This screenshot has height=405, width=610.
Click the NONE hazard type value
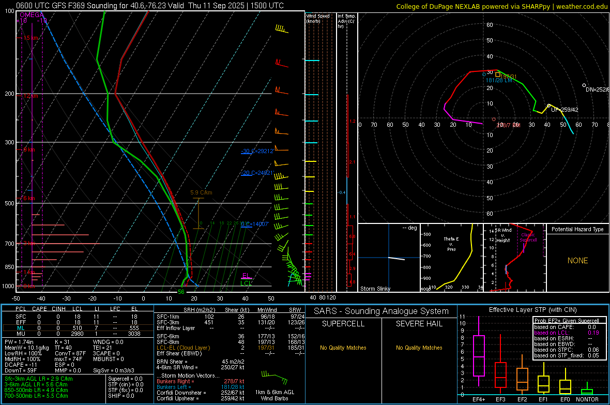click(577, 261)
